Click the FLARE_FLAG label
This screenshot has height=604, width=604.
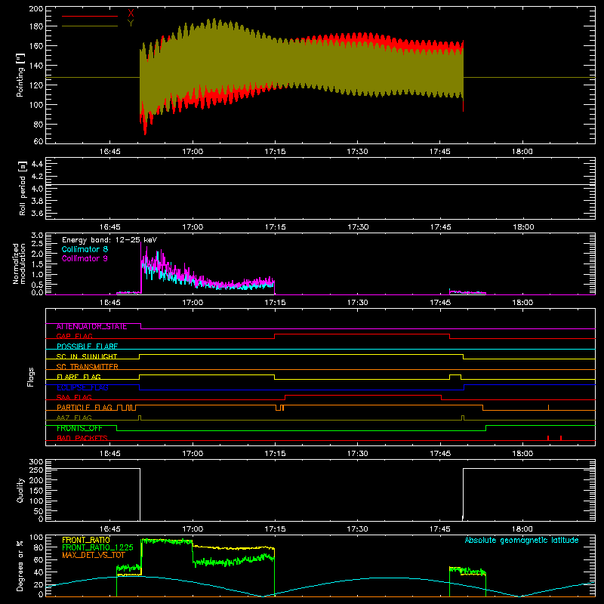(x=79, y=377)
